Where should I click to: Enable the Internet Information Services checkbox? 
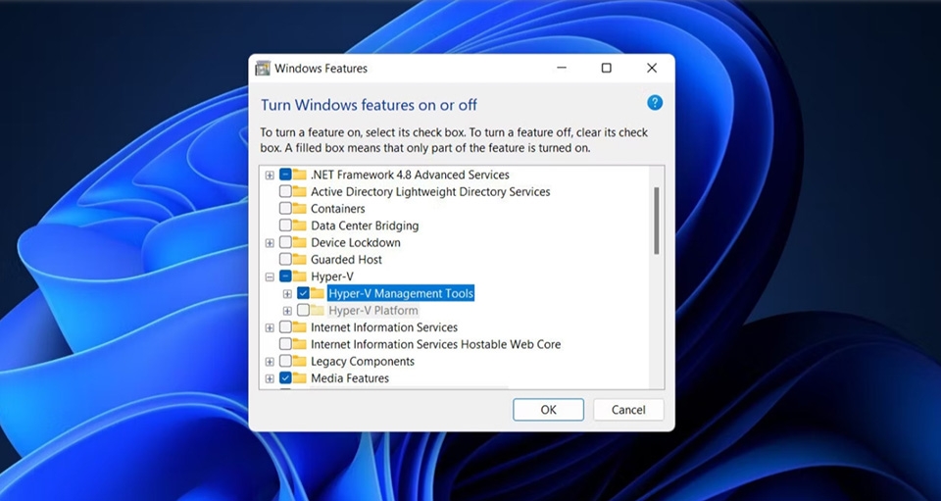point(285,327)
